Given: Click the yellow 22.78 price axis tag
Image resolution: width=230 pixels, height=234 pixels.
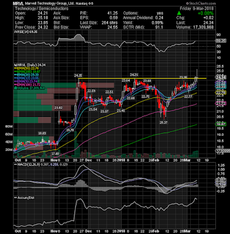Looking at the screenshot, I should (x=221, y=92).
